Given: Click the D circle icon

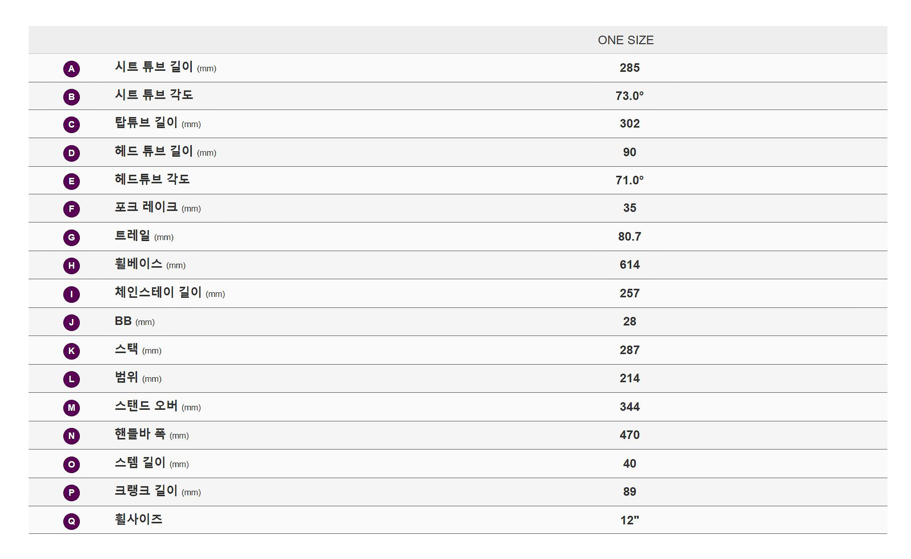Looking at the screenshot, I should (x=71, y=153).
